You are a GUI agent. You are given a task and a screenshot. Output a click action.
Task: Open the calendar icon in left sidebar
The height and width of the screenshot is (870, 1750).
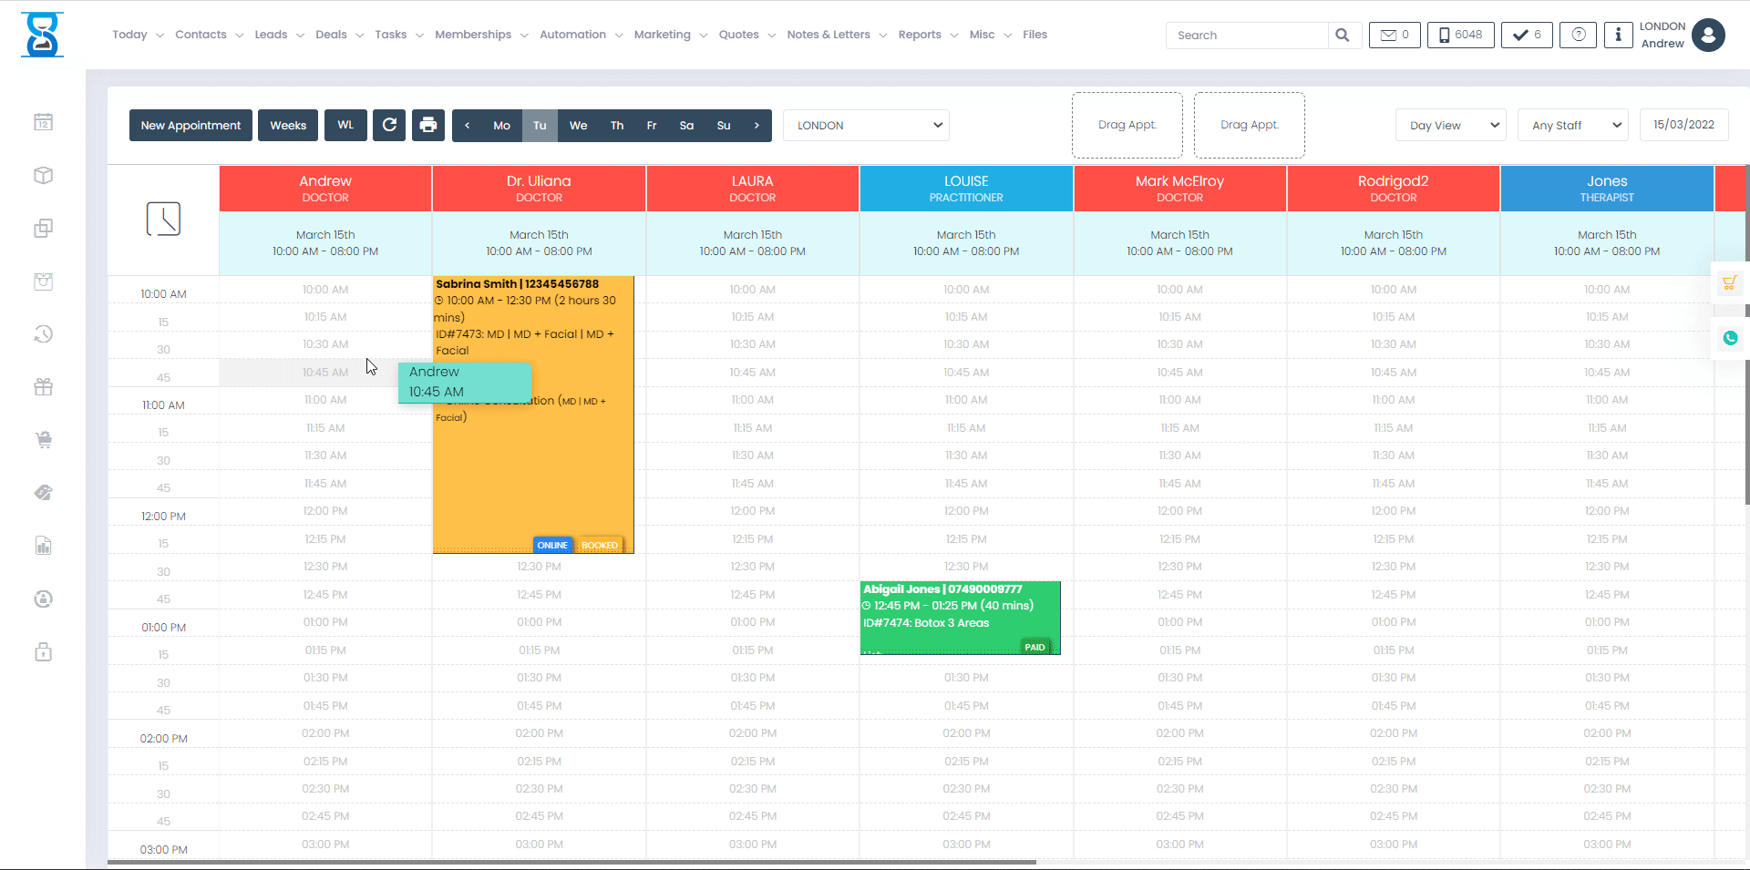click(x=43, y=122)
